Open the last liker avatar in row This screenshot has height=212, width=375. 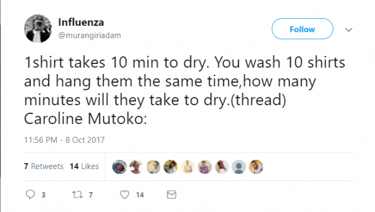256,167
